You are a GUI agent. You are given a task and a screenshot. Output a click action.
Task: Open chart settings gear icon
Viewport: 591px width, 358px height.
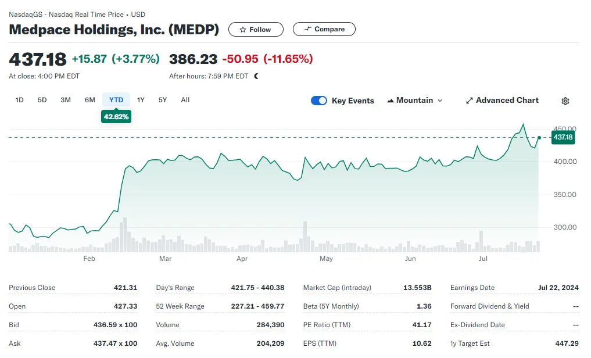[565, 101]
